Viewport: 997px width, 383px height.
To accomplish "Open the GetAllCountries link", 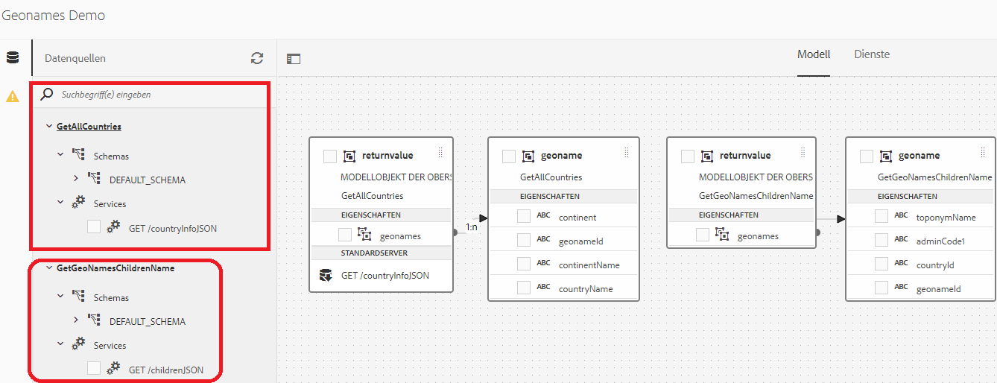I will (x=89, y=127).
